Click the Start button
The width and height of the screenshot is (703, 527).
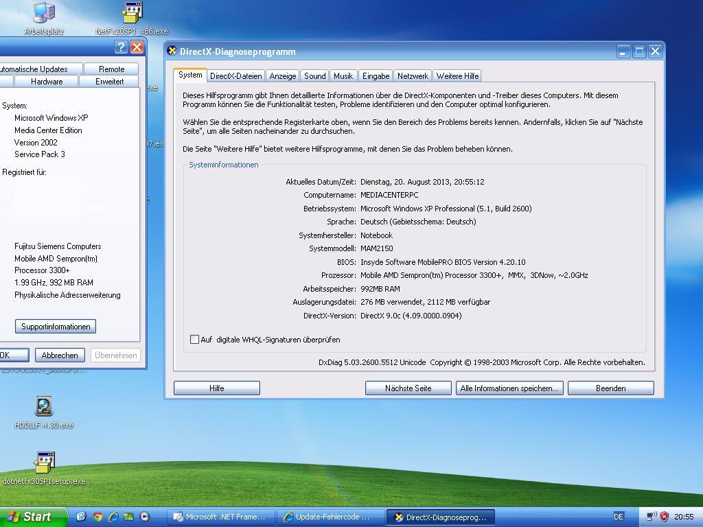pyautogui.click(x=33, y=517)
